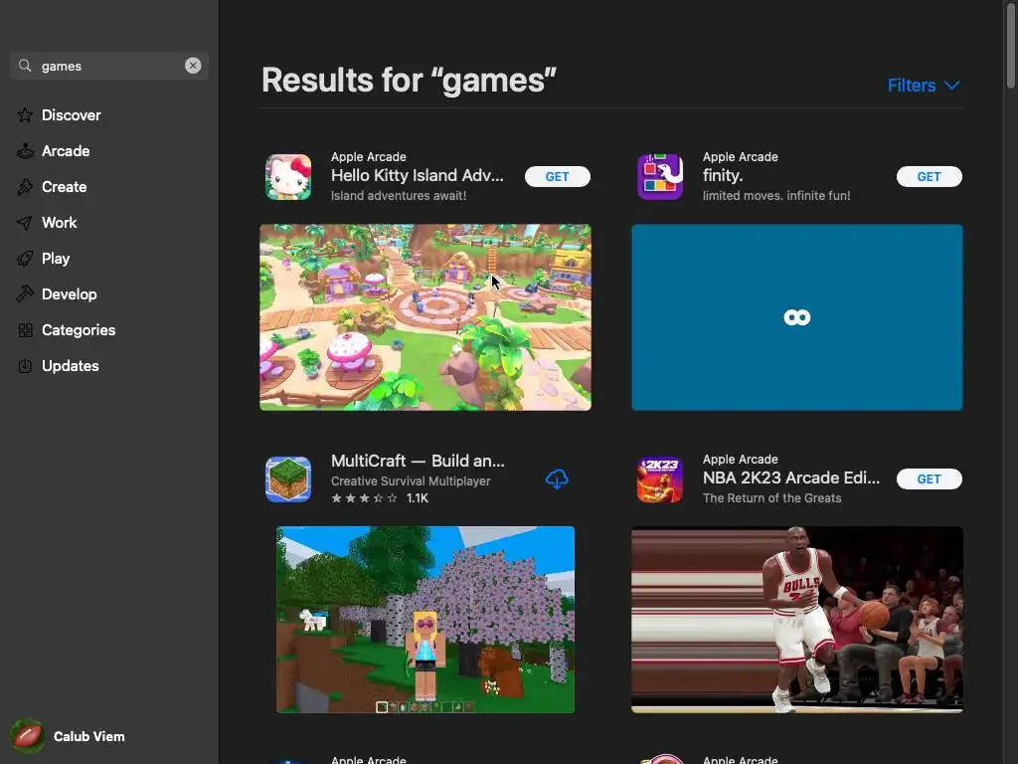Click the Filters chevron arrow
The width and height of the screenshot is (1018, 764).
click(x=951, y=86)
